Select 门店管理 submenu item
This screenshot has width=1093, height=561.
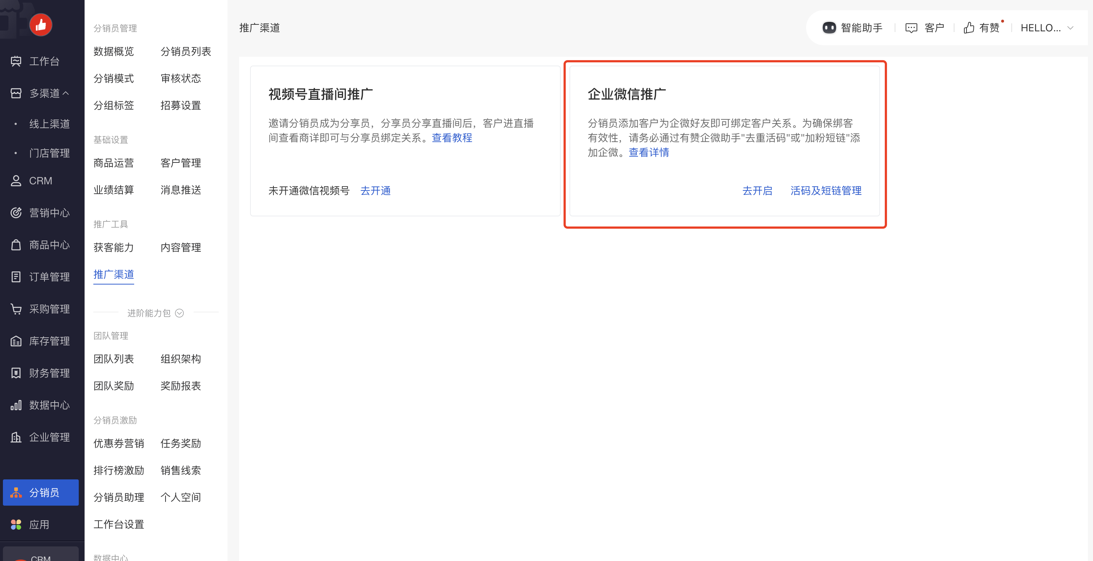(49, 153)
